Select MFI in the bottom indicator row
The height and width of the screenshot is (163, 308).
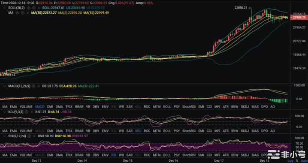pos(217,155)
